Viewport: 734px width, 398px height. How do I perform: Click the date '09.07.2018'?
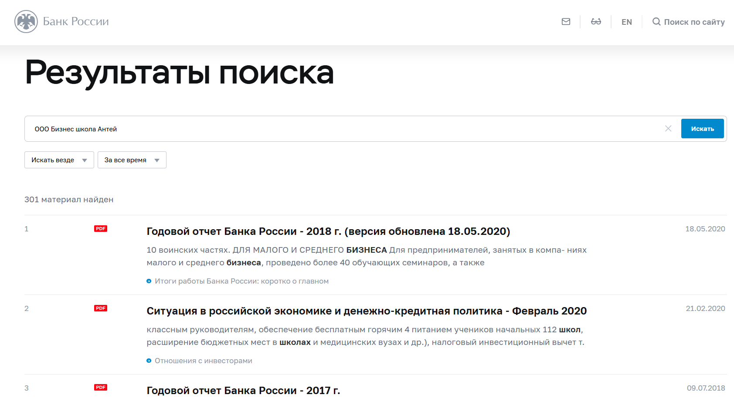click(x=706, y=388)
